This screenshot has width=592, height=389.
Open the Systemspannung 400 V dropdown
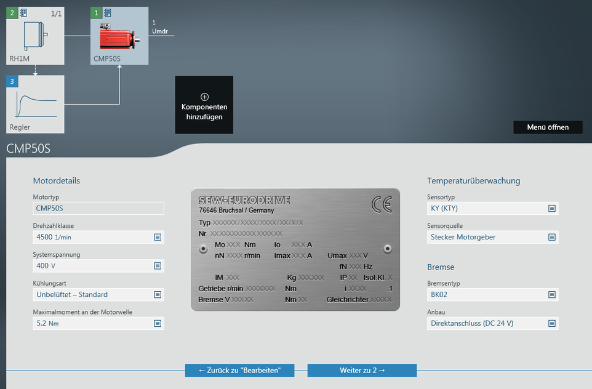98,266
